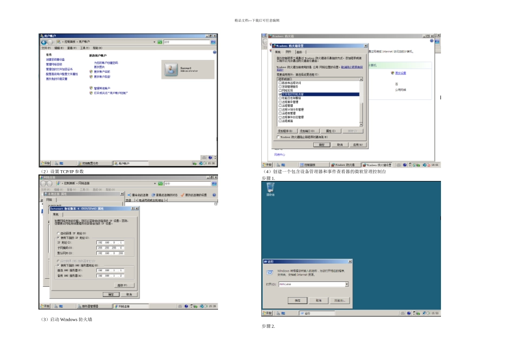Click 控制面板 taskbar button in firewall screenshot
The width and height of the screenshot is (514, 363).
click(313, 165)
